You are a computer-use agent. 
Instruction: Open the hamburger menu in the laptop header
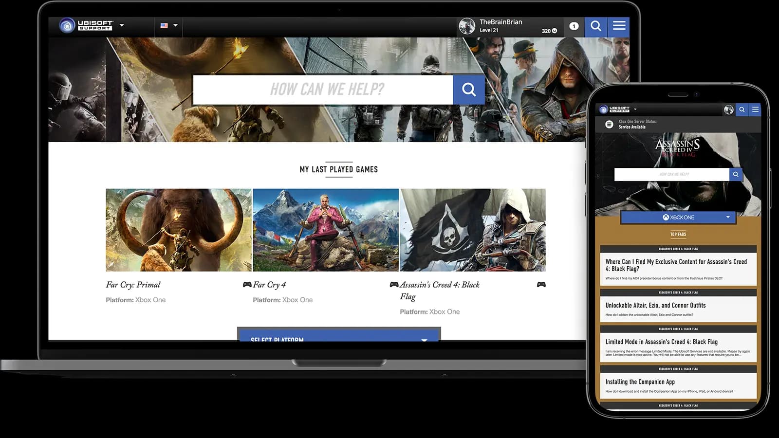click(619, 26)
